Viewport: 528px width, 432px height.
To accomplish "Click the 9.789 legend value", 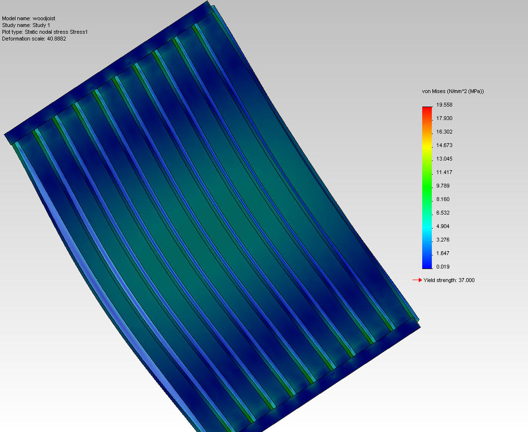I will coord(443,185).
